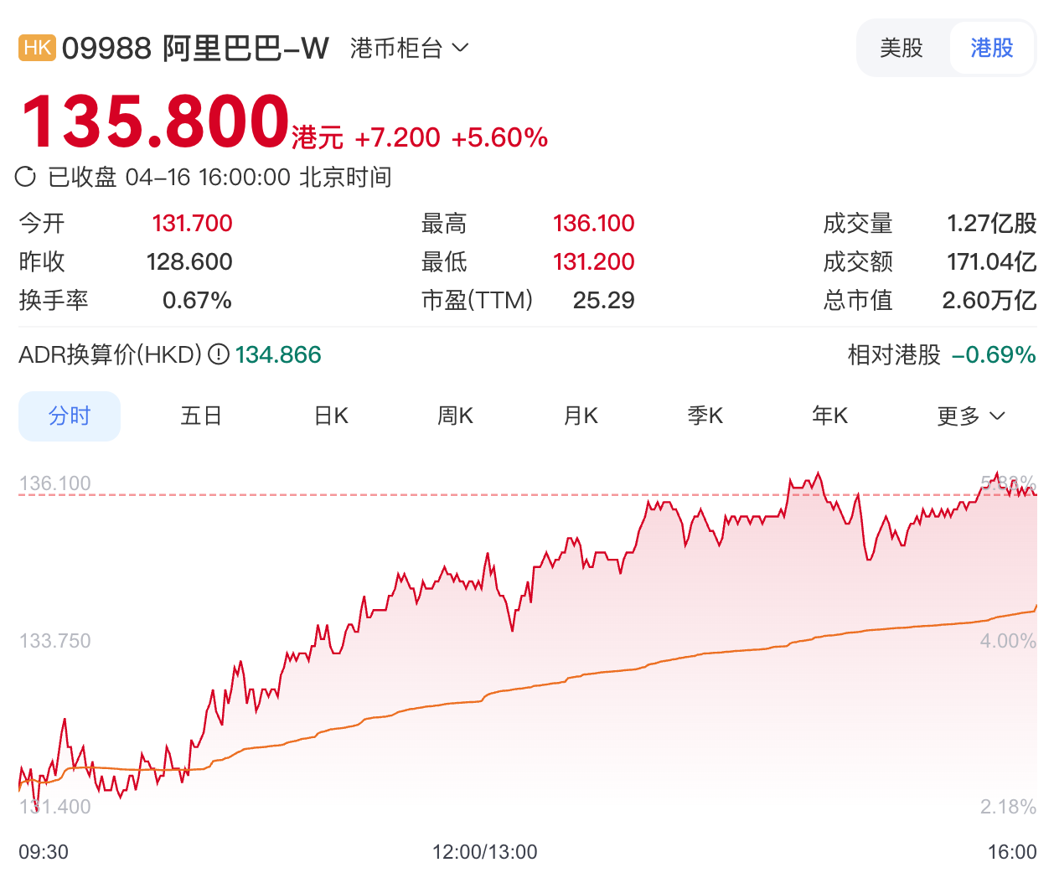Select the 五日 chart tab
This screenshot has width=1054, height=878.
point(201,416)
